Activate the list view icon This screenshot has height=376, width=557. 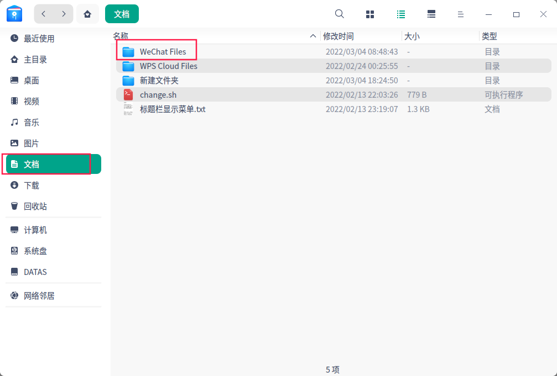click(x=400, y=14)
